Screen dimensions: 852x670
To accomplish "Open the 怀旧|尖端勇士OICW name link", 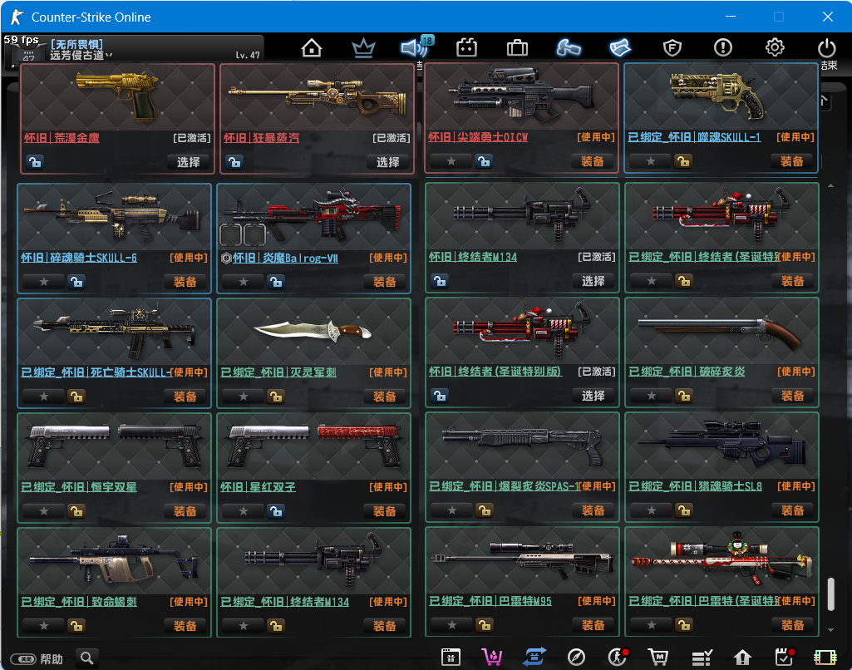I will 478,137.
